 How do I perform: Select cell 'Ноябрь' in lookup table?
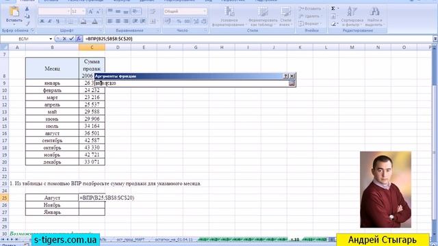pos(52,205)
